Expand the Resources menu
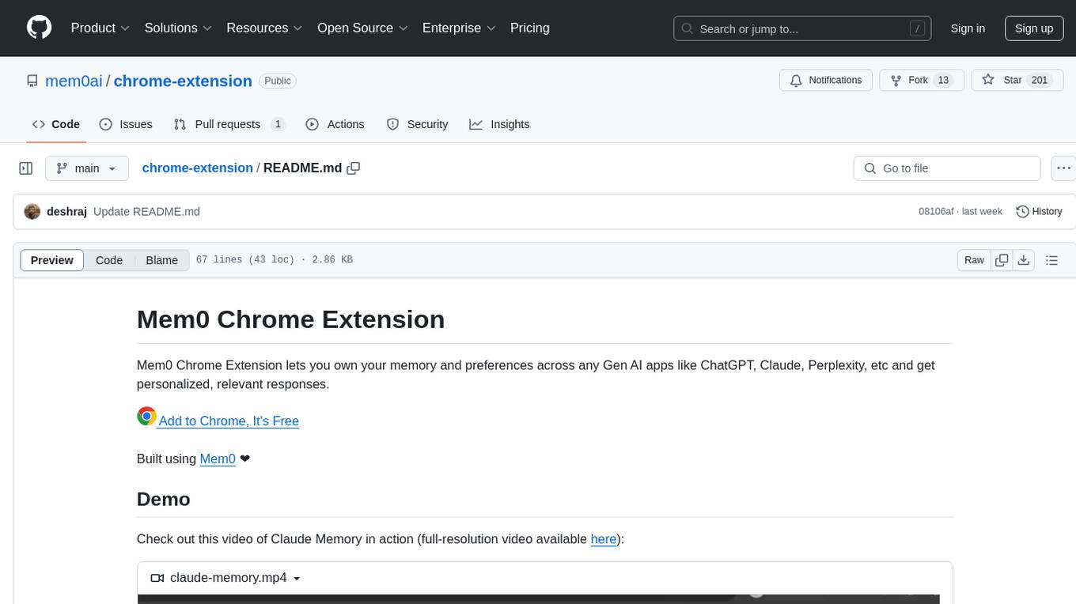 264,28
